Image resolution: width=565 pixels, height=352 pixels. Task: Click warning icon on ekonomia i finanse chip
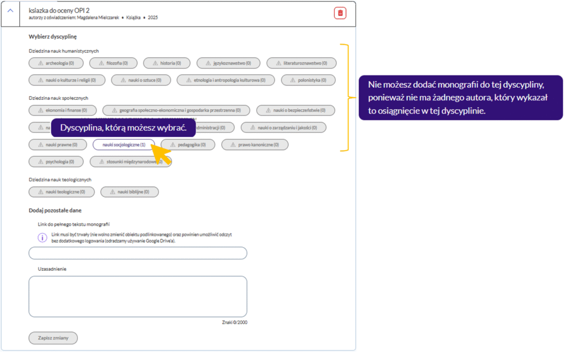[40, 110]
